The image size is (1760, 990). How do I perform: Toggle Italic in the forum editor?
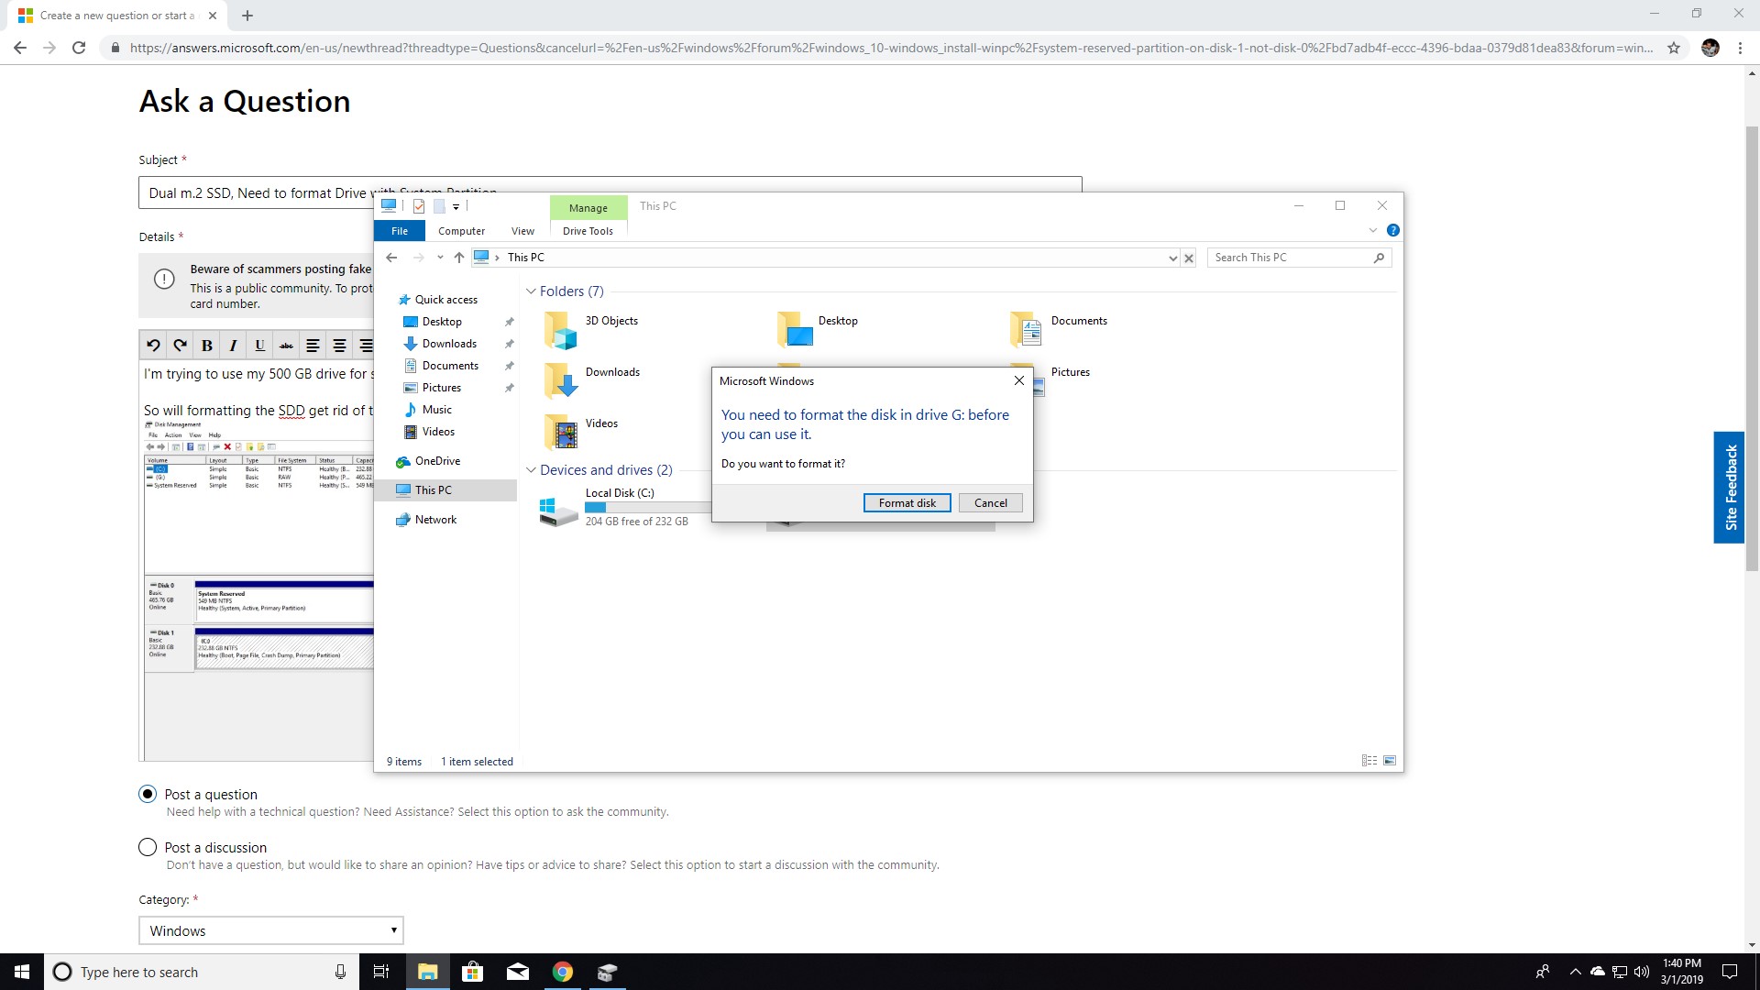233,346
